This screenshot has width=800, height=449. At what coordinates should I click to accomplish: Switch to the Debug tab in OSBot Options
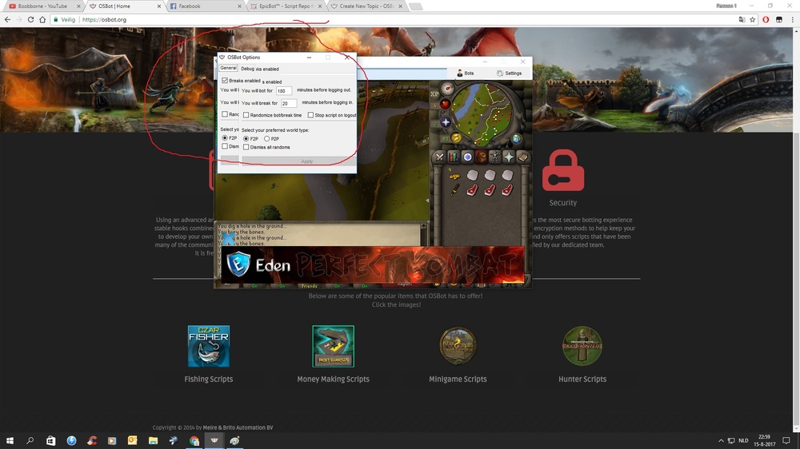point(246,69)
